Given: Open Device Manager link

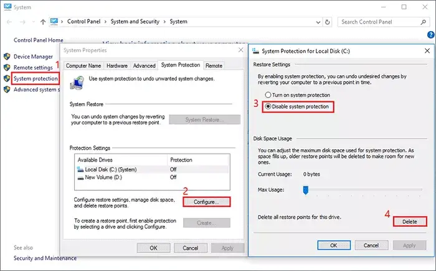Looking at the screenshot, I should click(33, 57).
